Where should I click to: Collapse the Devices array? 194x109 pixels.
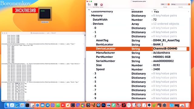click(92, 24)
